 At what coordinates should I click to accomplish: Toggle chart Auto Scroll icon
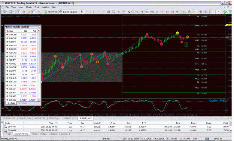pyautogui.click(x=213, y=12)
